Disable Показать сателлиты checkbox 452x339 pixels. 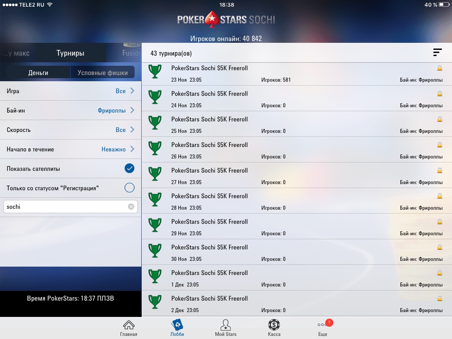click(x=129, y=168)
